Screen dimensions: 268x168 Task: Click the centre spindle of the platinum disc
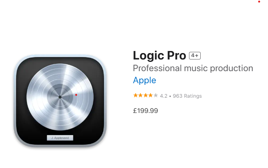click(x=60, y=97)
